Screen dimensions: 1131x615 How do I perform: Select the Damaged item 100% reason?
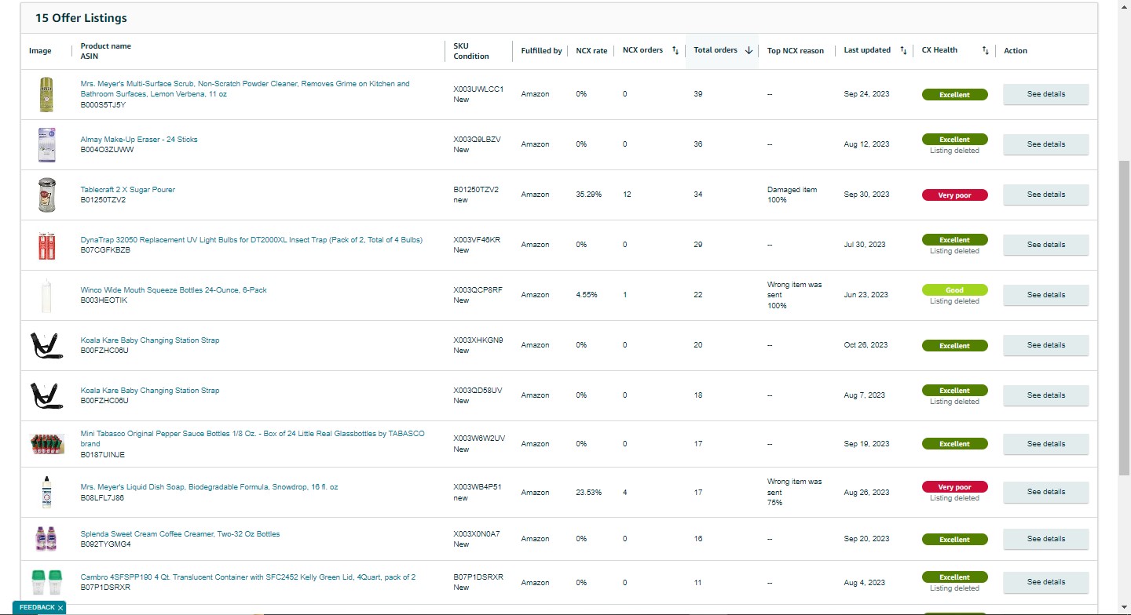click(792, 195)
